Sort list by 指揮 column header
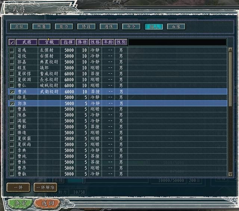239x211 pixels. click(68, 42)
